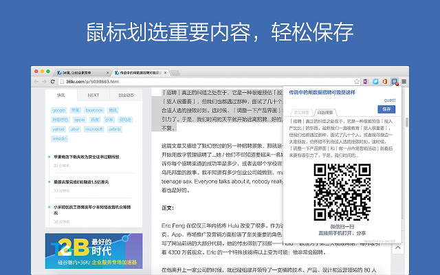Close the second active browser tab
The height and width of the screenshot is (275, 440).
click(x=165, y=73)
